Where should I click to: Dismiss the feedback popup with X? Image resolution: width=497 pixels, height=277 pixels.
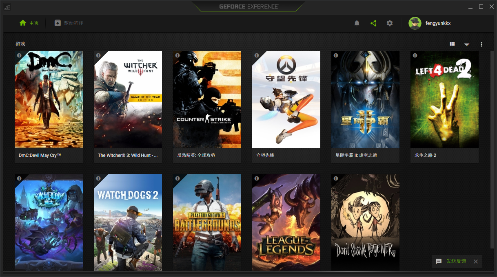tap(476, 262)
